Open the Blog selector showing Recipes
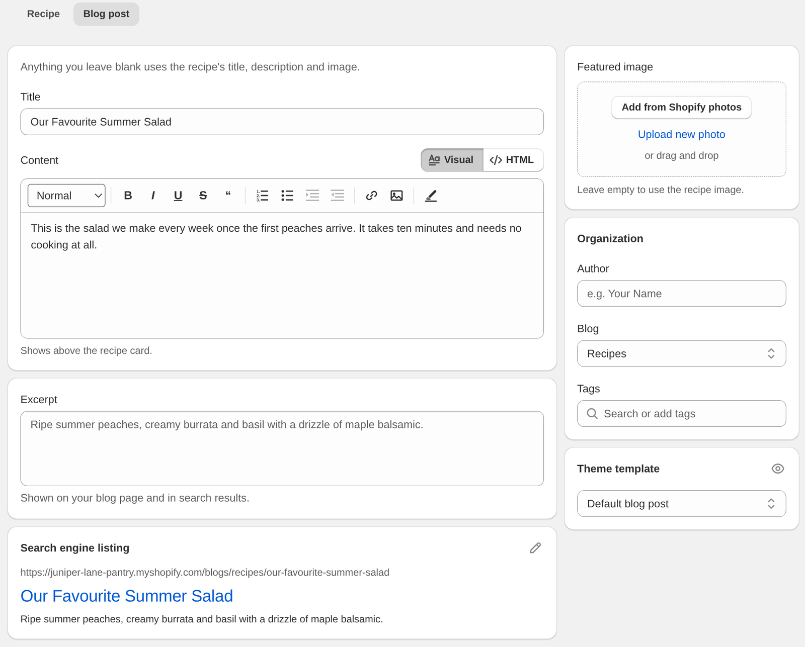The width and height of the screenshot is (805, 647). click(681, 353)
